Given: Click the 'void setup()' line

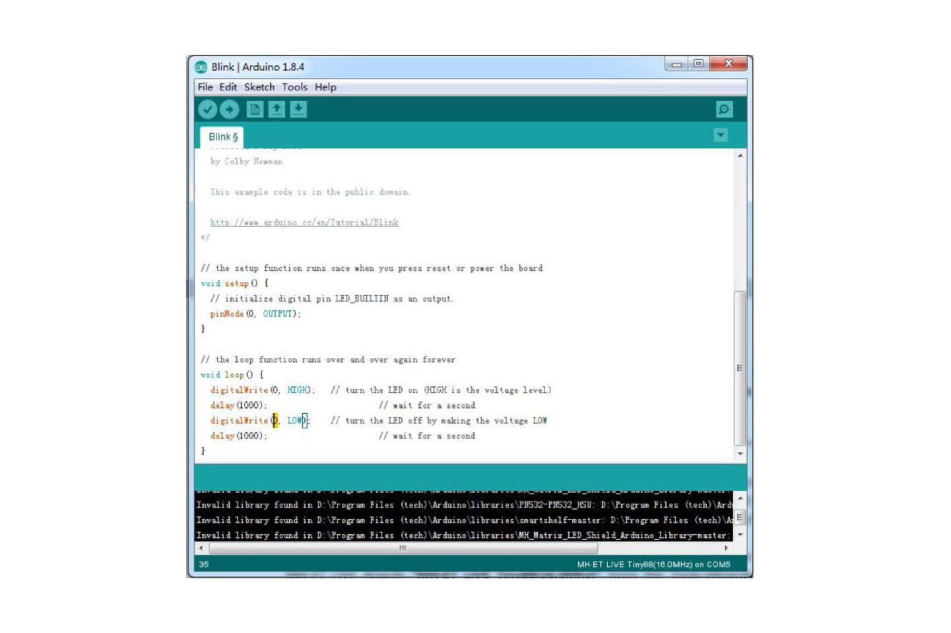Looking at the screenshot, I should pos(235,283).
